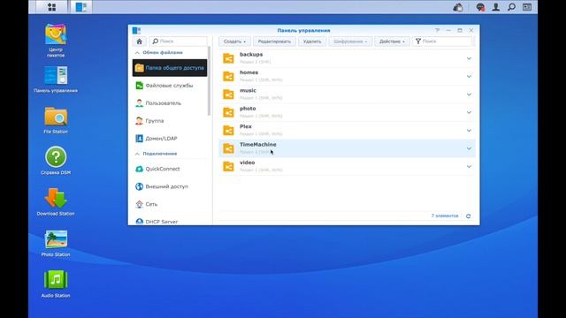Expand details of photo folder
The height and width of the screenshot is (318, 566).
pyautogui.click(x=469, y=112)
